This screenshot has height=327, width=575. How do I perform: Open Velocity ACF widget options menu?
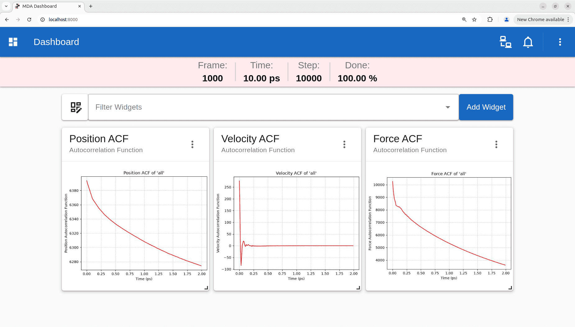click(344, 144)
